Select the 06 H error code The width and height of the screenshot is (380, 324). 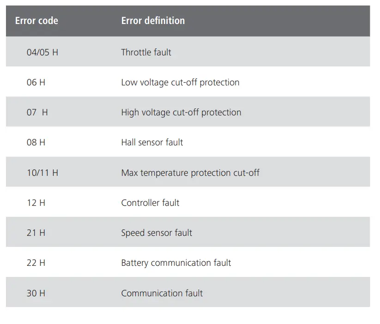[36, 83]
